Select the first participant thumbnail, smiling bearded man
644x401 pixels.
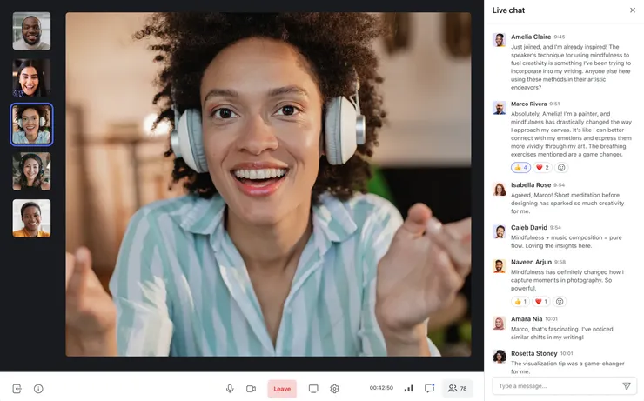point(31,31)
